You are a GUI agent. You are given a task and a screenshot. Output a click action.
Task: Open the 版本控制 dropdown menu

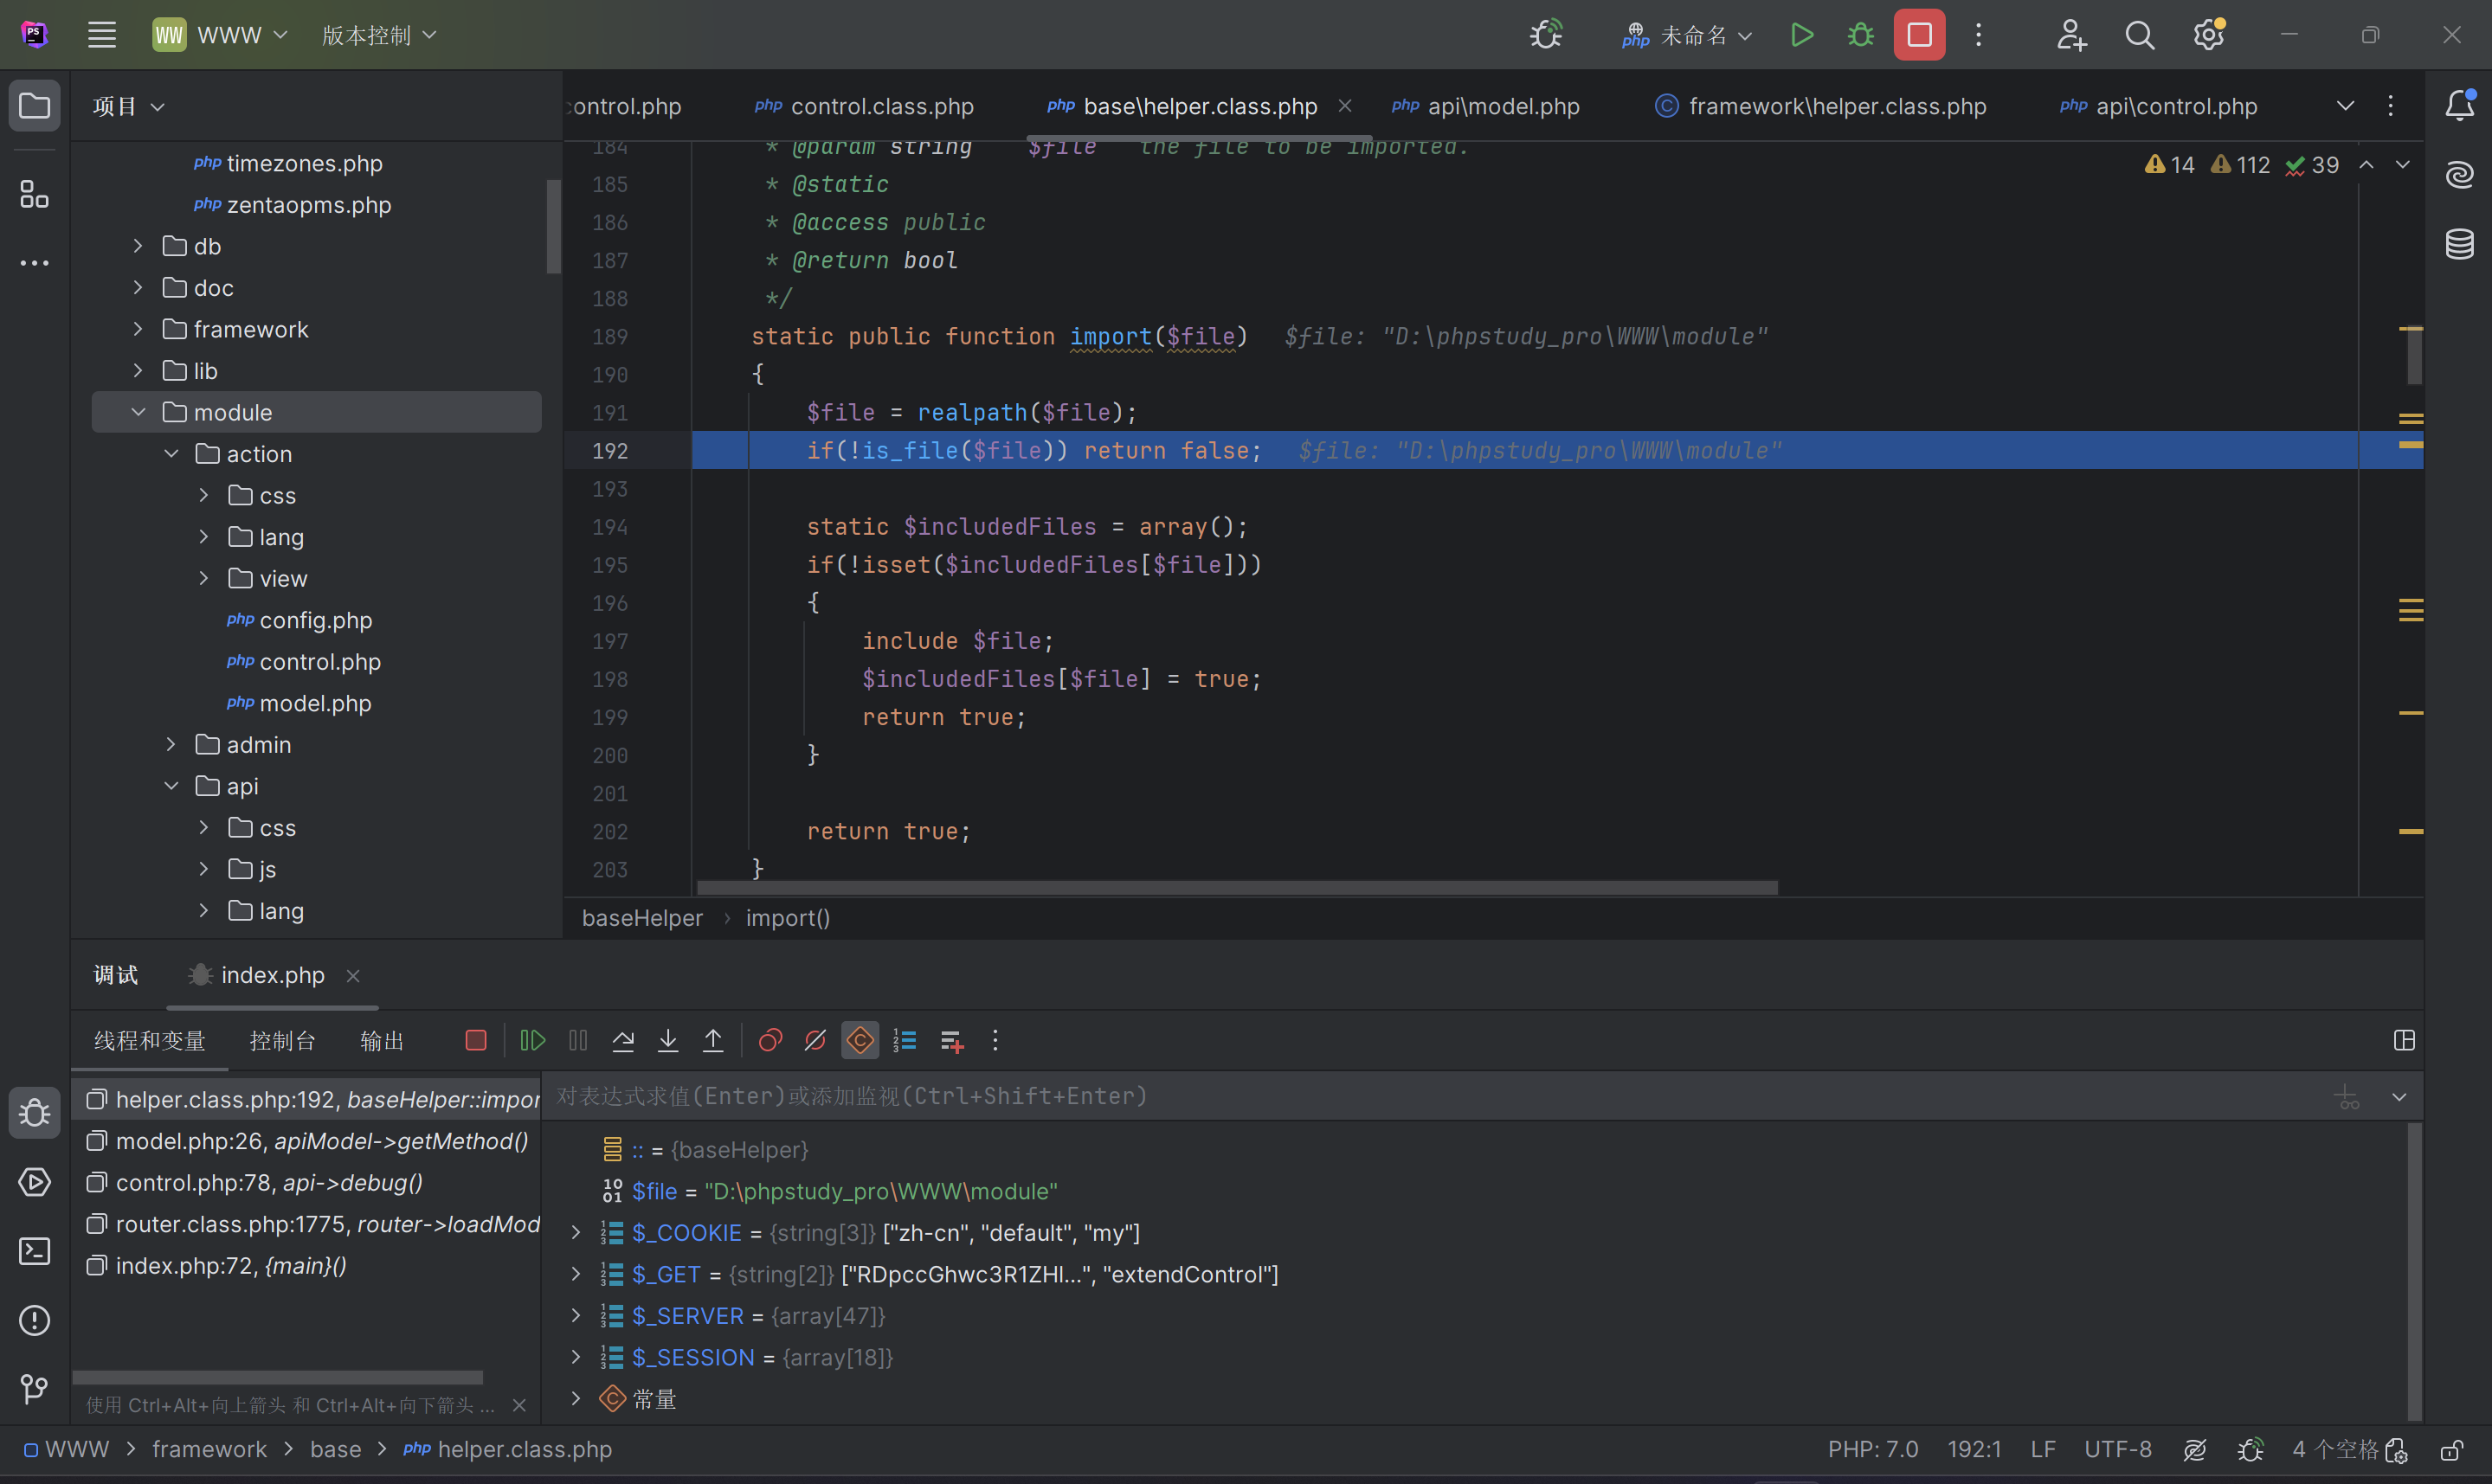tap(379, 35)
